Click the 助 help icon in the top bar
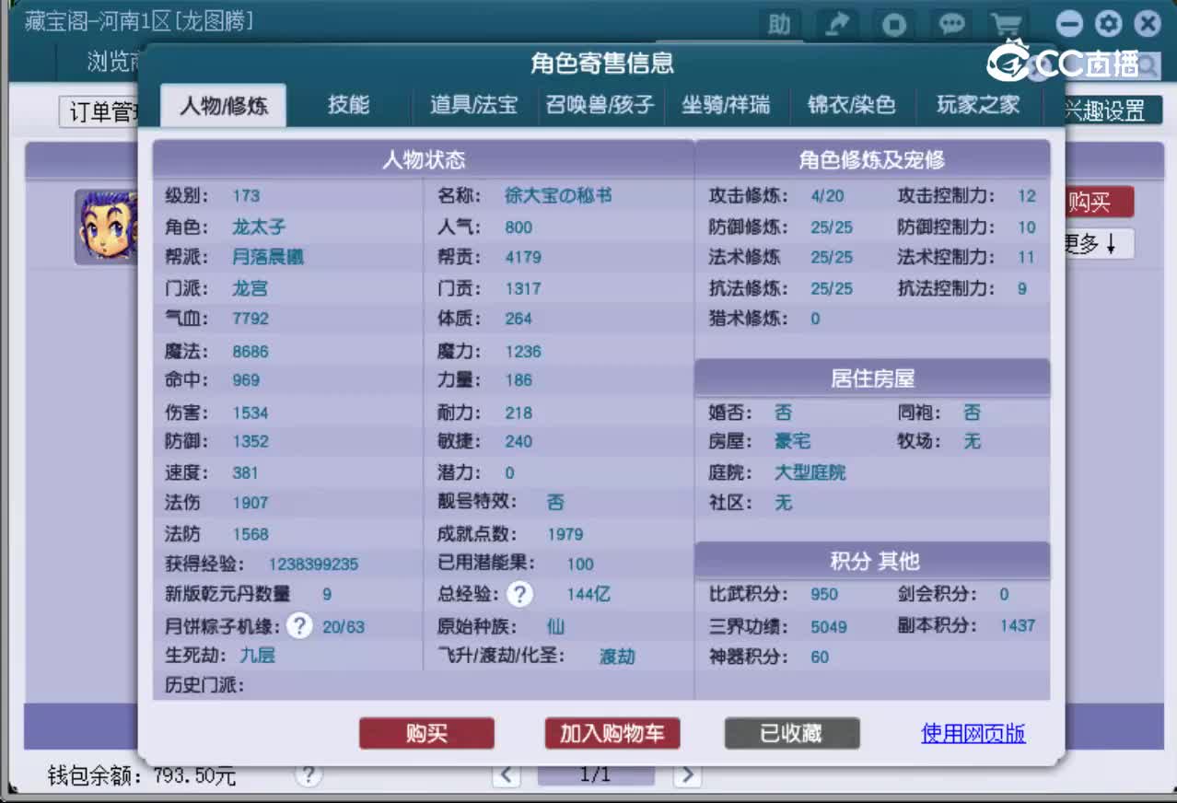The image size is (1177, 803). coord(779,25)
